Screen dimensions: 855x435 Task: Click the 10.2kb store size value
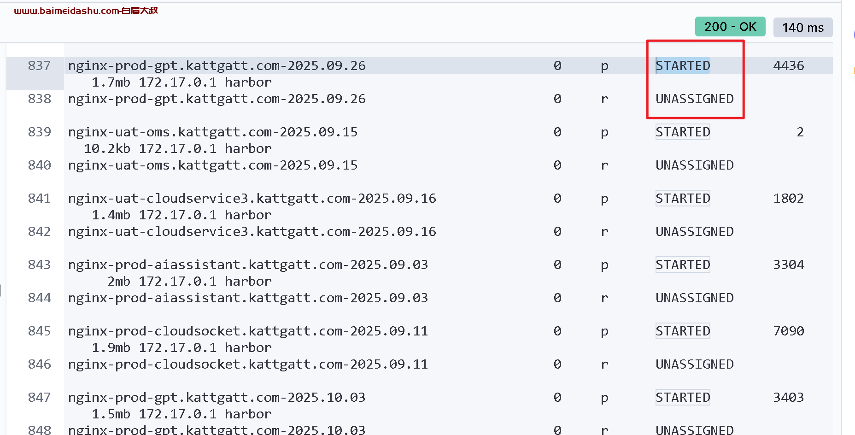(107, 148)
